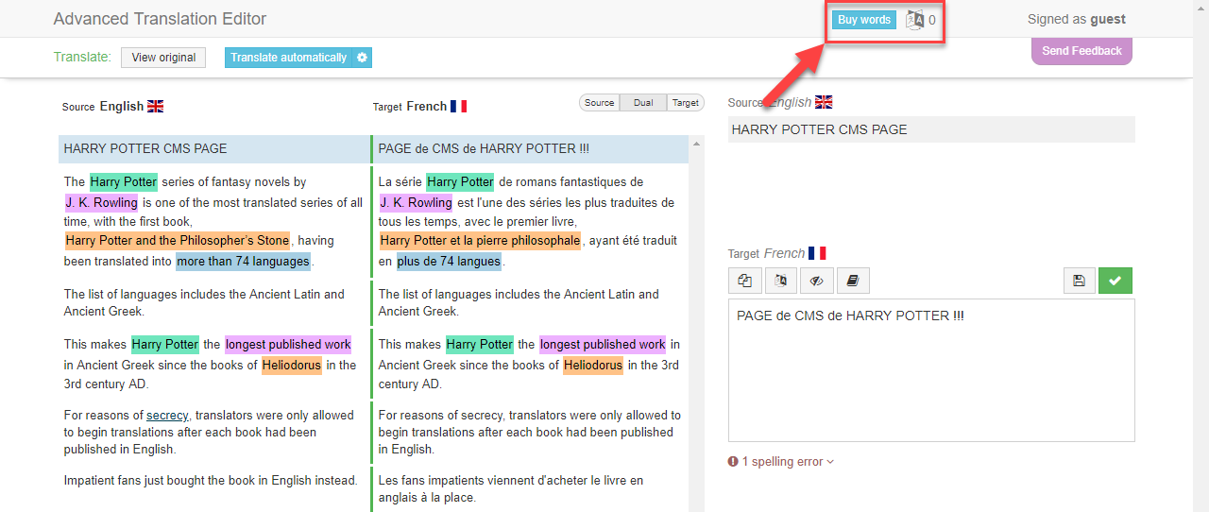Select target segment about Ancient Latin list
The height and width of the screenshot is (512, 1209).
click(x=531, y=303)
